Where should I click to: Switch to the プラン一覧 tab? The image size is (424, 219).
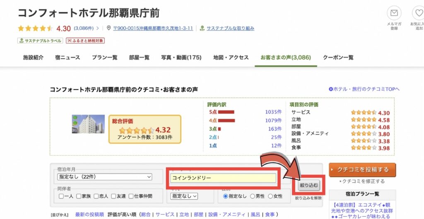[x=104, y=58]
